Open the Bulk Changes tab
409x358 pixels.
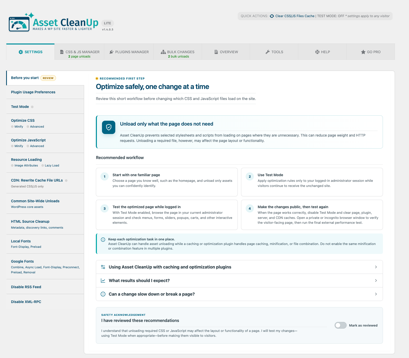(x=178, y=52)
